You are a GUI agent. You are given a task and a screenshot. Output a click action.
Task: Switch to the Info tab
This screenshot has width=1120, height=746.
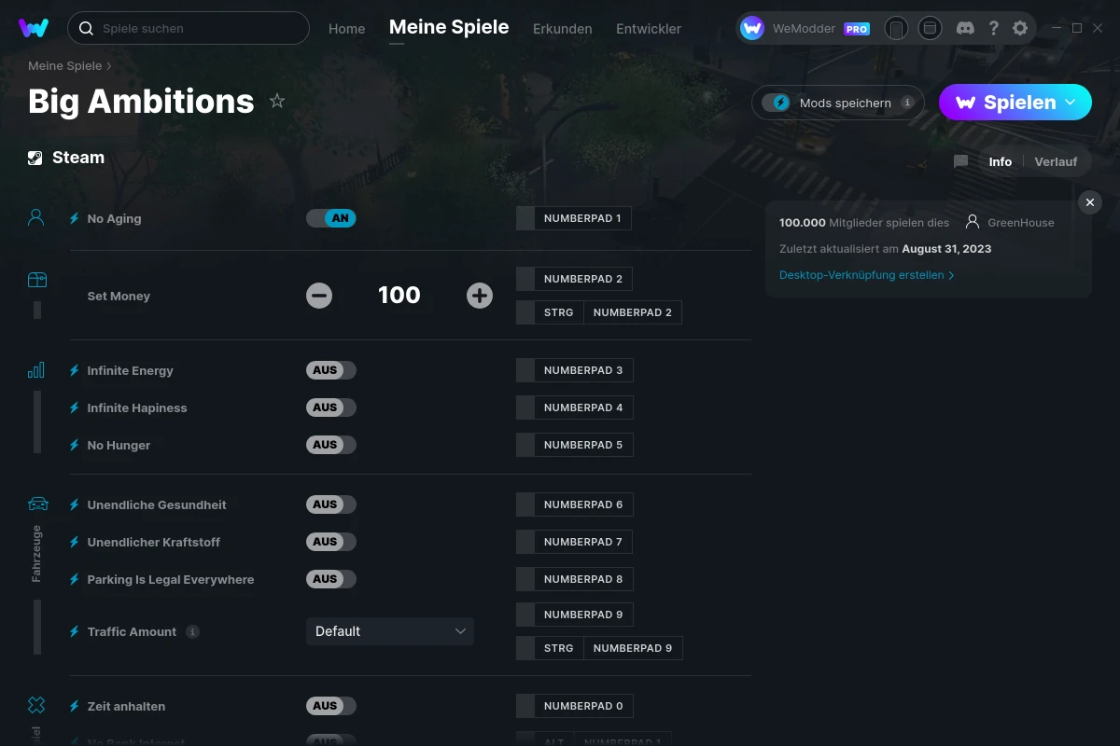(x=1001, y=161)
